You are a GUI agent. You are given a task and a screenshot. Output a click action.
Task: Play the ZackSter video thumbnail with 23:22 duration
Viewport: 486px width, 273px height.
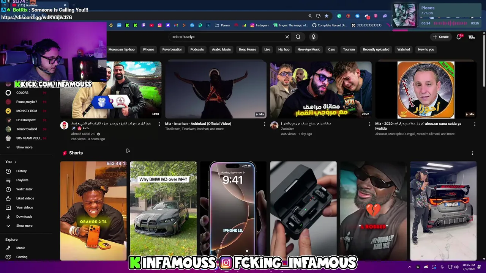tap(321, 90)
